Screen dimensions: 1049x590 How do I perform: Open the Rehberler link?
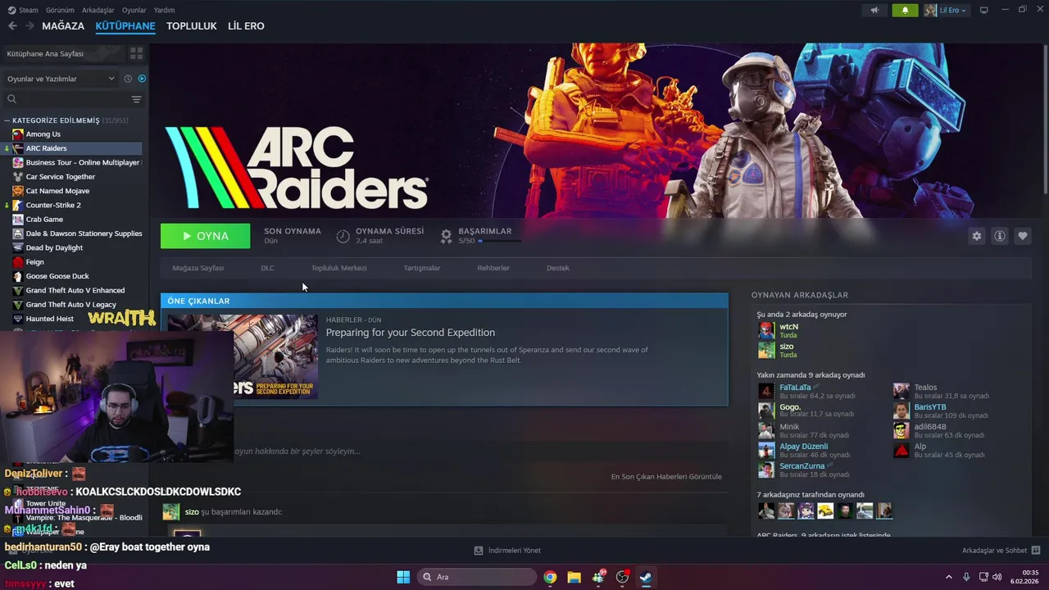[493, 268]
